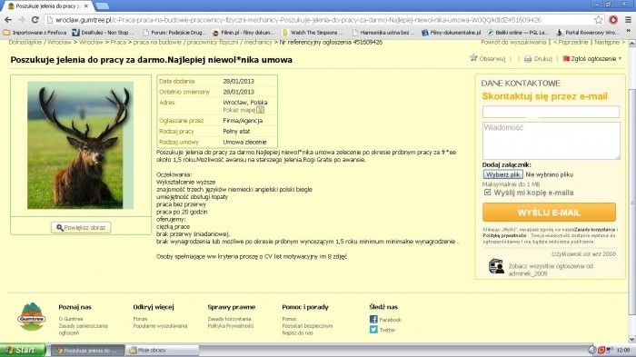This screenshot has width=636, height=357.
Task: Select the Poszukuje jelenia browser tab
Action: (x=49, y=6)
